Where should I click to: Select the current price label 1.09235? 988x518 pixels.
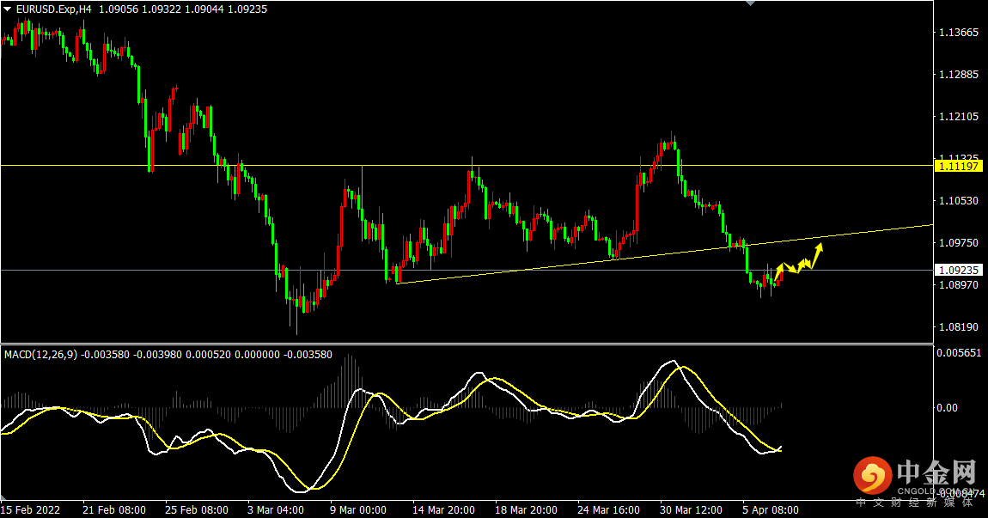959,270
